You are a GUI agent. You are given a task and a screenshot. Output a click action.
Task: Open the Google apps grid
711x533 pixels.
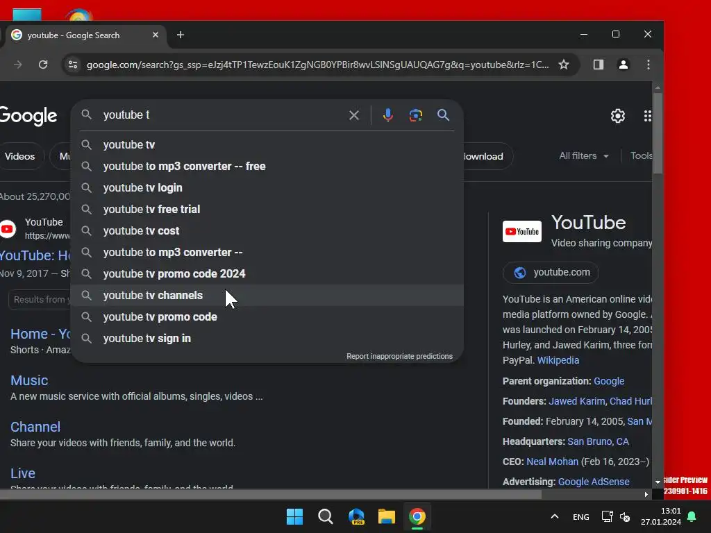point(648,116)
